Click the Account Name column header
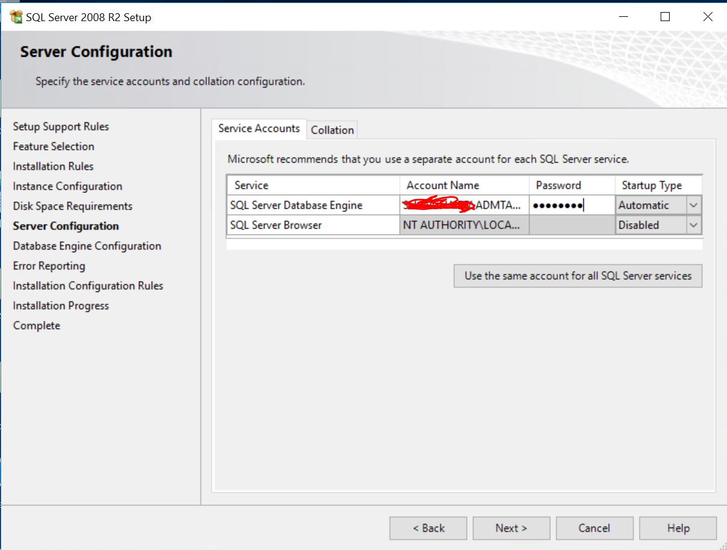The image size is (727, 550). coord(464,185)
